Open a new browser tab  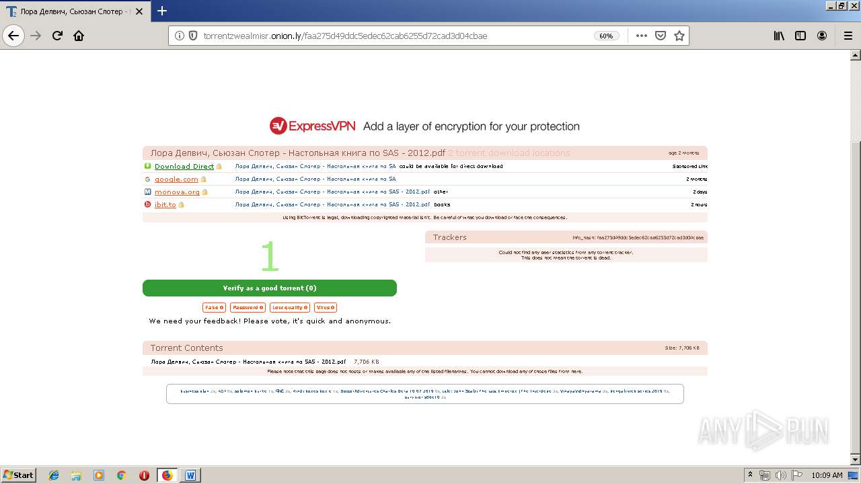162,11
